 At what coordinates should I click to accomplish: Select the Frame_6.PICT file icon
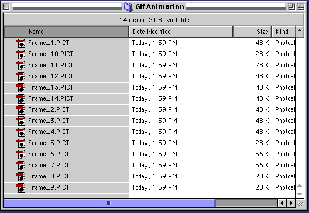tap(21, 154)
